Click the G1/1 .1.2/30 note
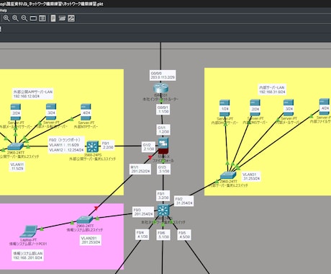Viewport: 331px width, 274px height. 163,130
